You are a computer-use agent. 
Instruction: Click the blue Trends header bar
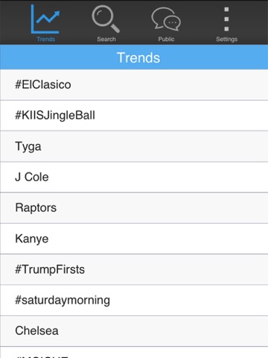pos(134,57)
